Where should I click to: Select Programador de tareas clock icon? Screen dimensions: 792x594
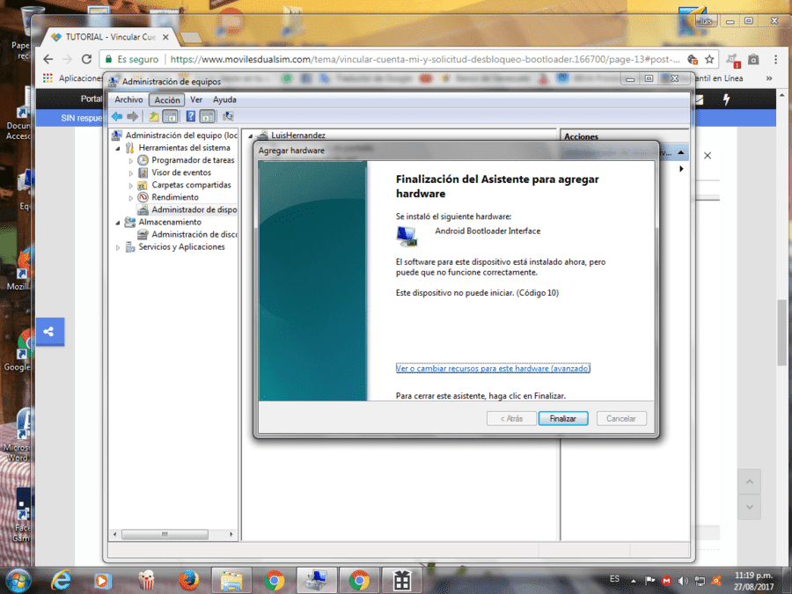click(x=143, y=160)
